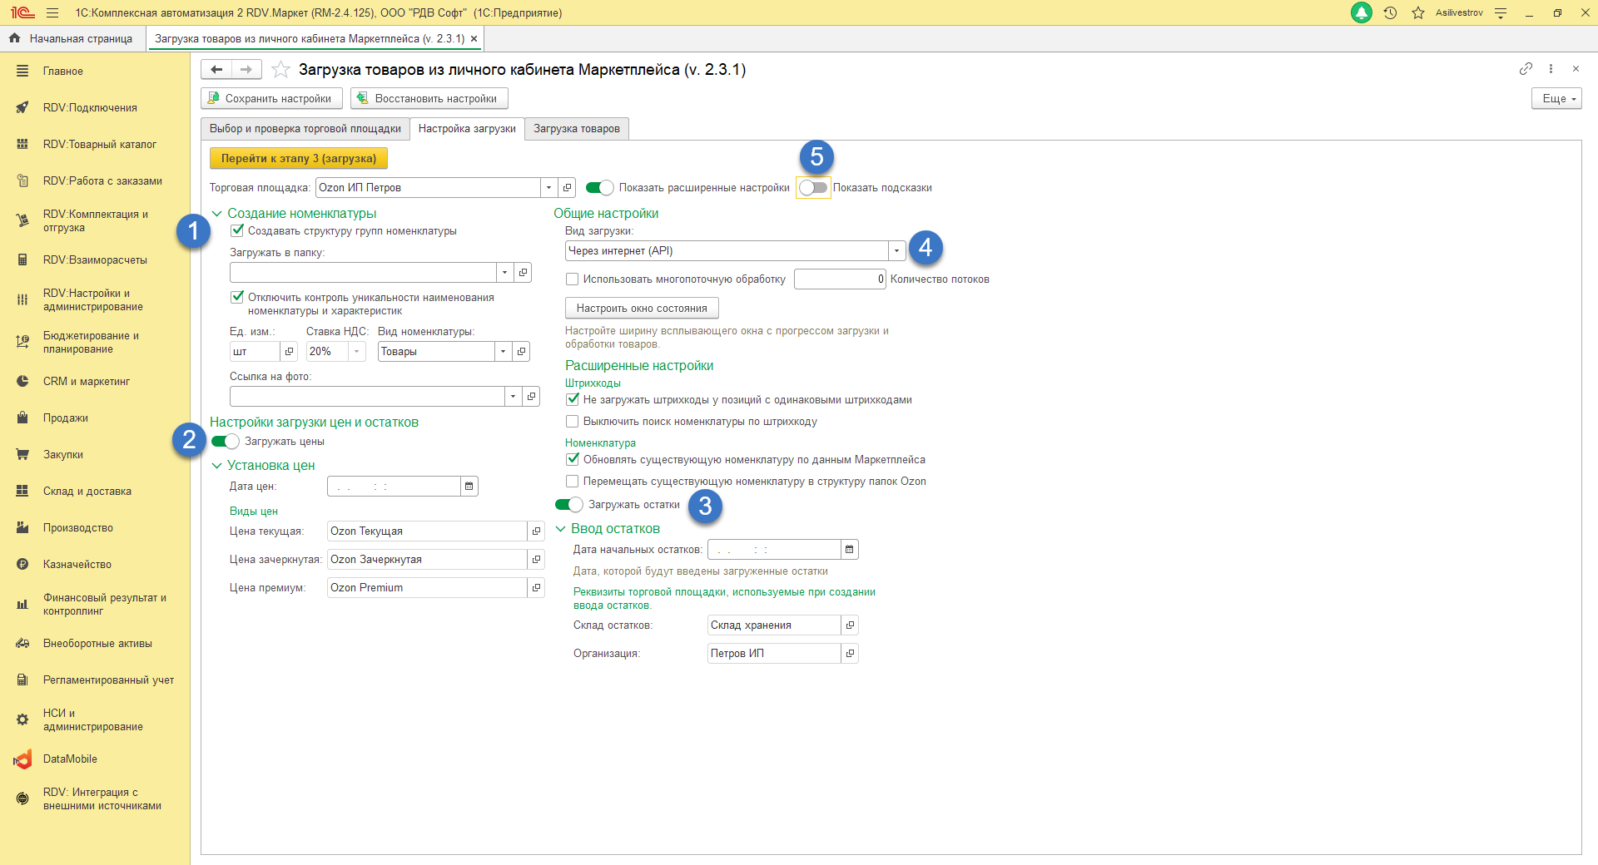Click Сохранить настройки button

(271, 99)
